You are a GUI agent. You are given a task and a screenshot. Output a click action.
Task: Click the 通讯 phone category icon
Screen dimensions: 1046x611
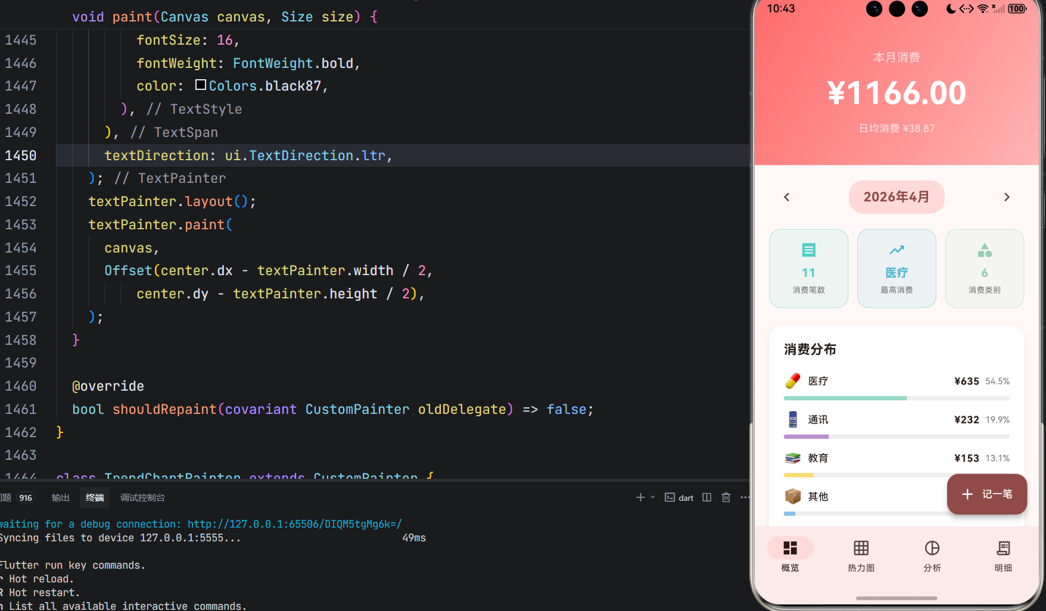pyautogui.click(x=793, y=420)
